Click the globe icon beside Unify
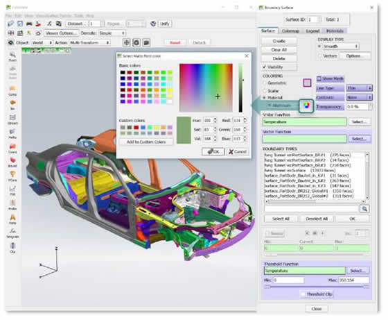The height and width of the screenshot is (320, 388). click(x=153, y=24)
